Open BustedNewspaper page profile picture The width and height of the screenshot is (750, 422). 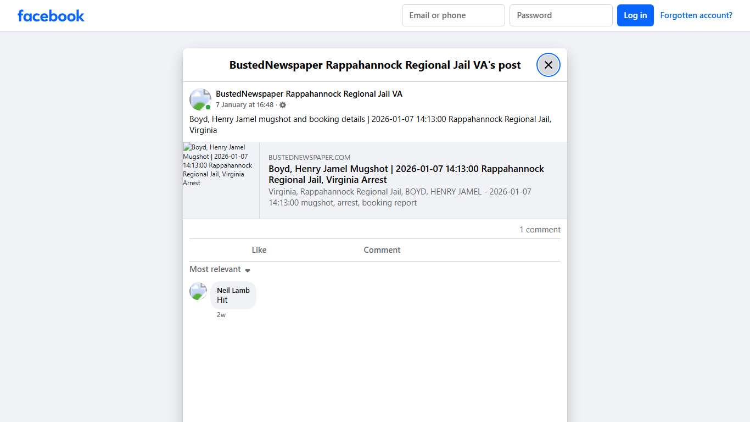[x=200, y=99]
